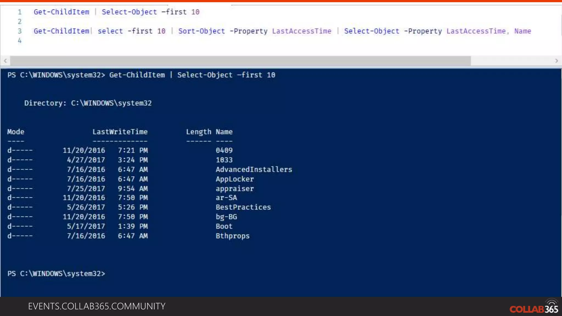This screenshot has height=316, width=562.
Task: Click line number 3 in the editor
Action: (x=19, y=31)
